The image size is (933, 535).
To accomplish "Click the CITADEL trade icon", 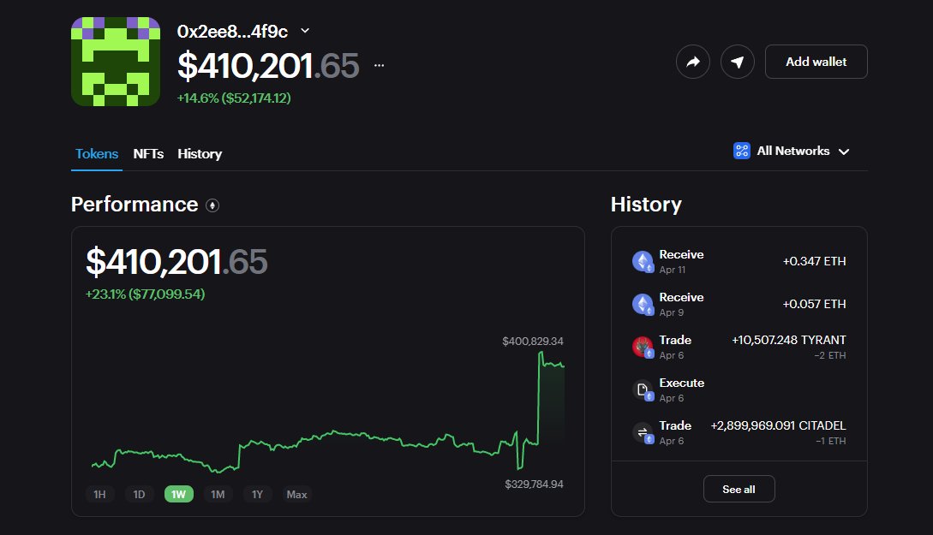I will [644, 432].
